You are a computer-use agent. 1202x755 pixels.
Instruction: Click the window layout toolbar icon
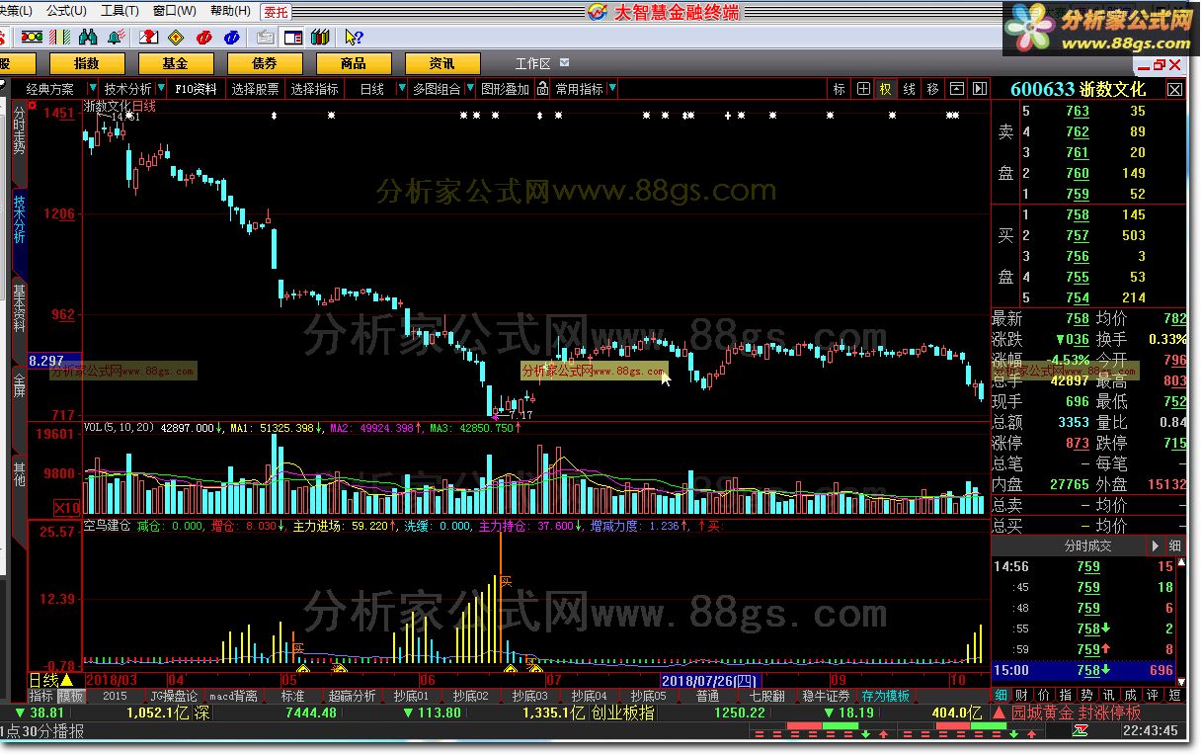click(292, 38)
